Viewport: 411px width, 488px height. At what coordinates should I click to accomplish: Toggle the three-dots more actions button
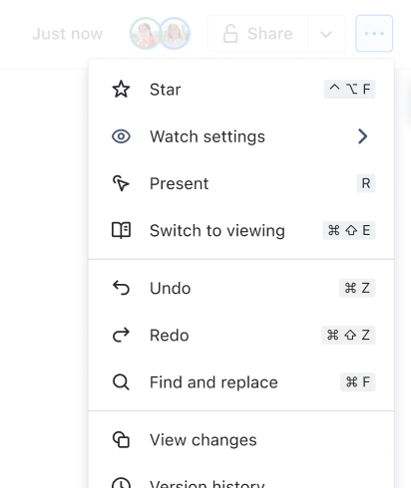coord(374,34)
